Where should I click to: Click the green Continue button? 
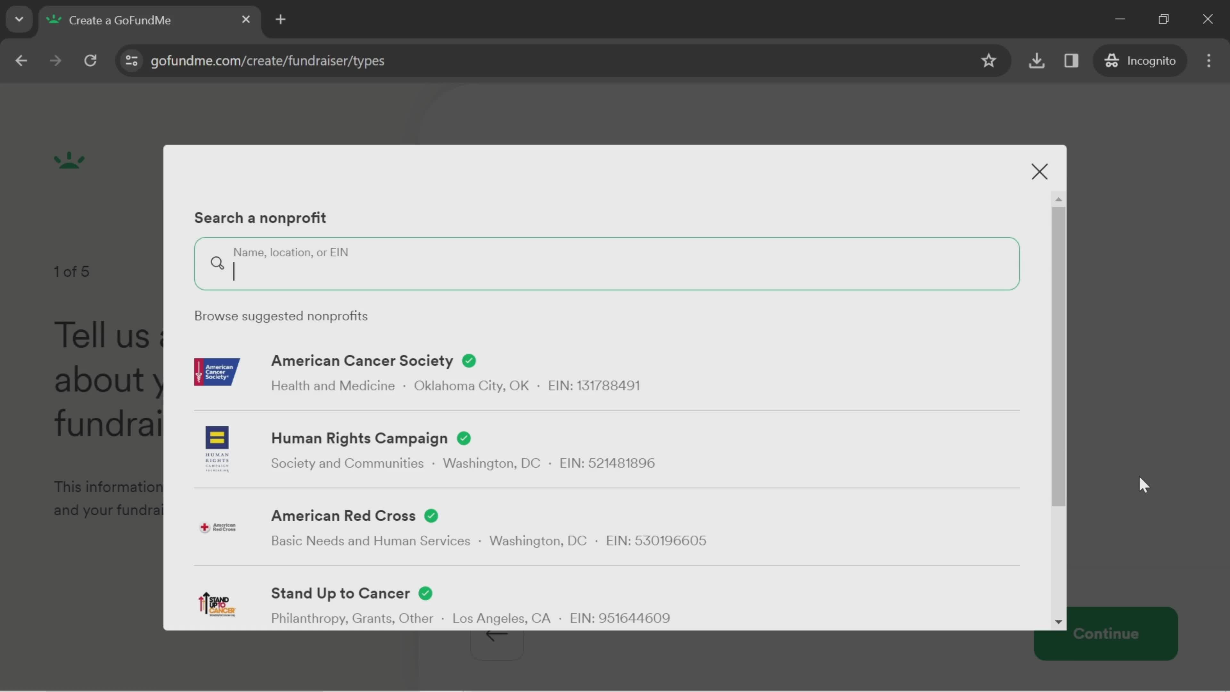(1105, 634)
